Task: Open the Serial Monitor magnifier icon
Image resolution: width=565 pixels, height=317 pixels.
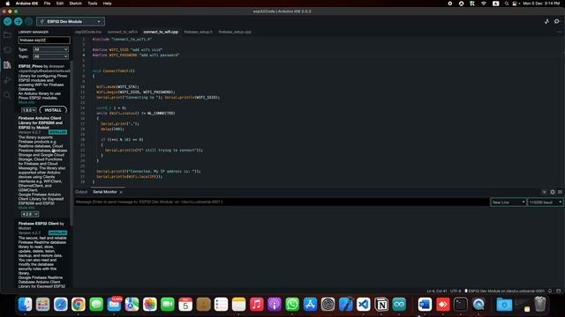Action: [557, 21]
